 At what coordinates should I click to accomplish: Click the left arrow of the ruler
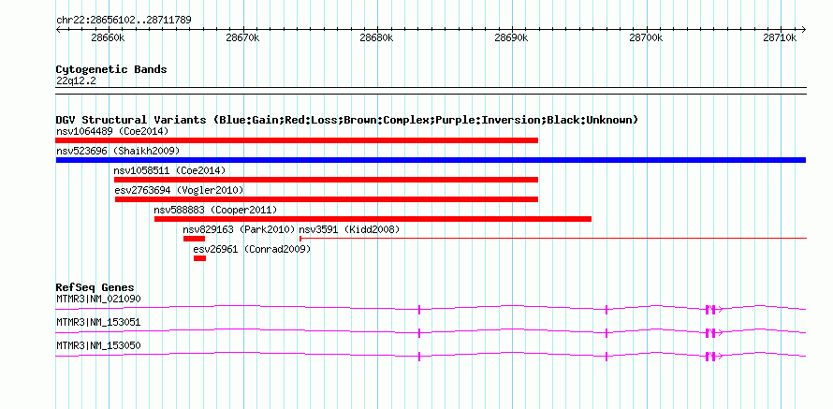pyautogui.click(x=58, y=29)
